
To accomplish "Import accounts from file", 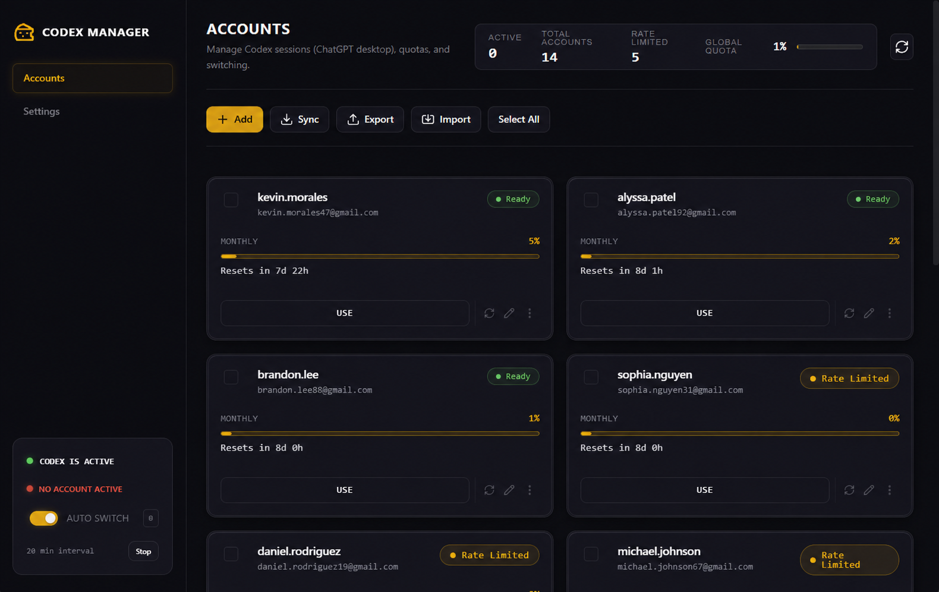I will (x=446, y=119).
